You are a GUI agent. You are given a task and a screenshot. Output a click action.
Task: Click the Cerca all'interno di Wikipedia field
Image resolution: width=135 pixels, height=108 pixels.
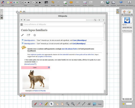tap(63, 24)
